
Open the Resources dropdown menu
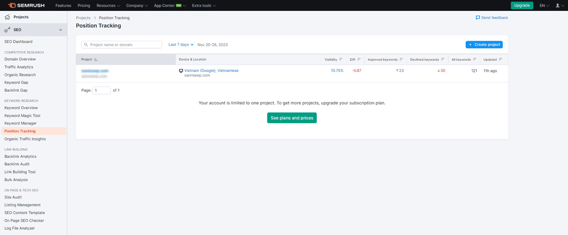pyautogui.click(x=108, y=6)
